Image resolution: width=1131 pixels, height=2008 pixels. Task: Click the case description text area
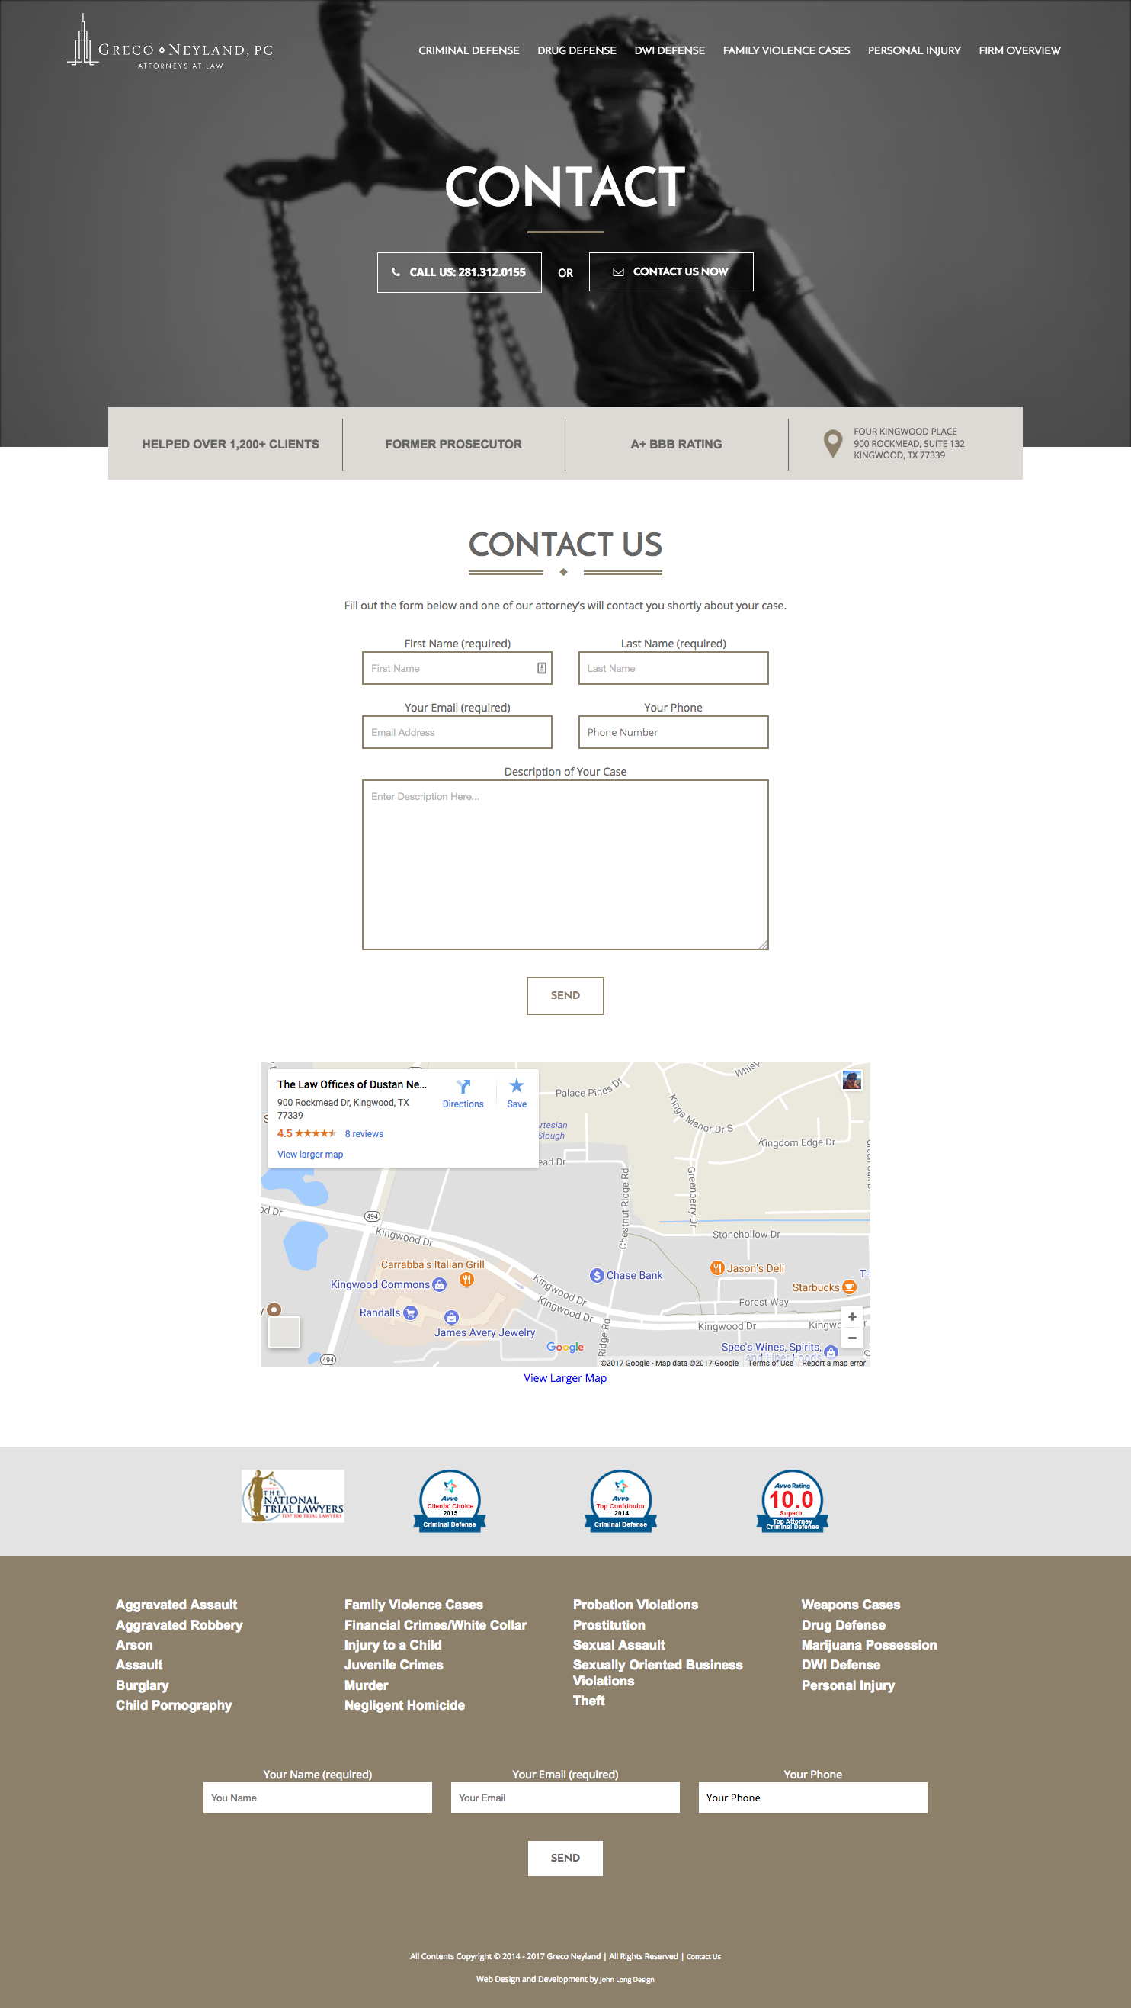click(x=565, y=865)
